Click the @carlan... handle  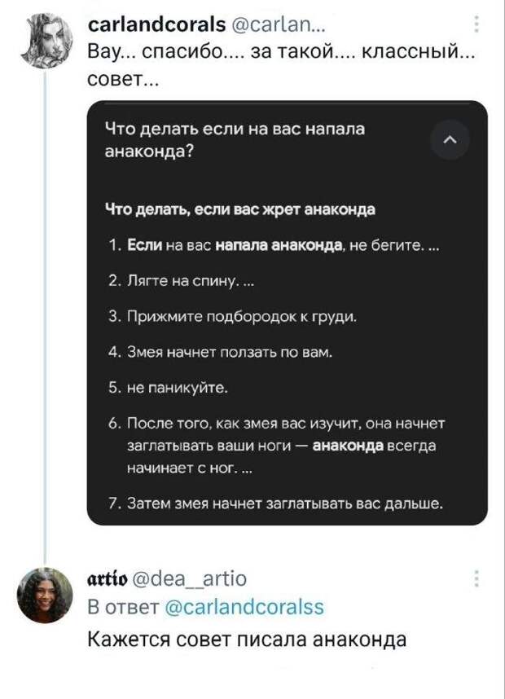point(279,25)
